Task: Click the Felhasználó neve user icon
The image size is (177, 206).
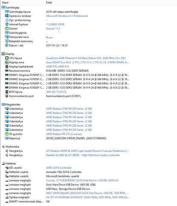Action: pos(7,37)
